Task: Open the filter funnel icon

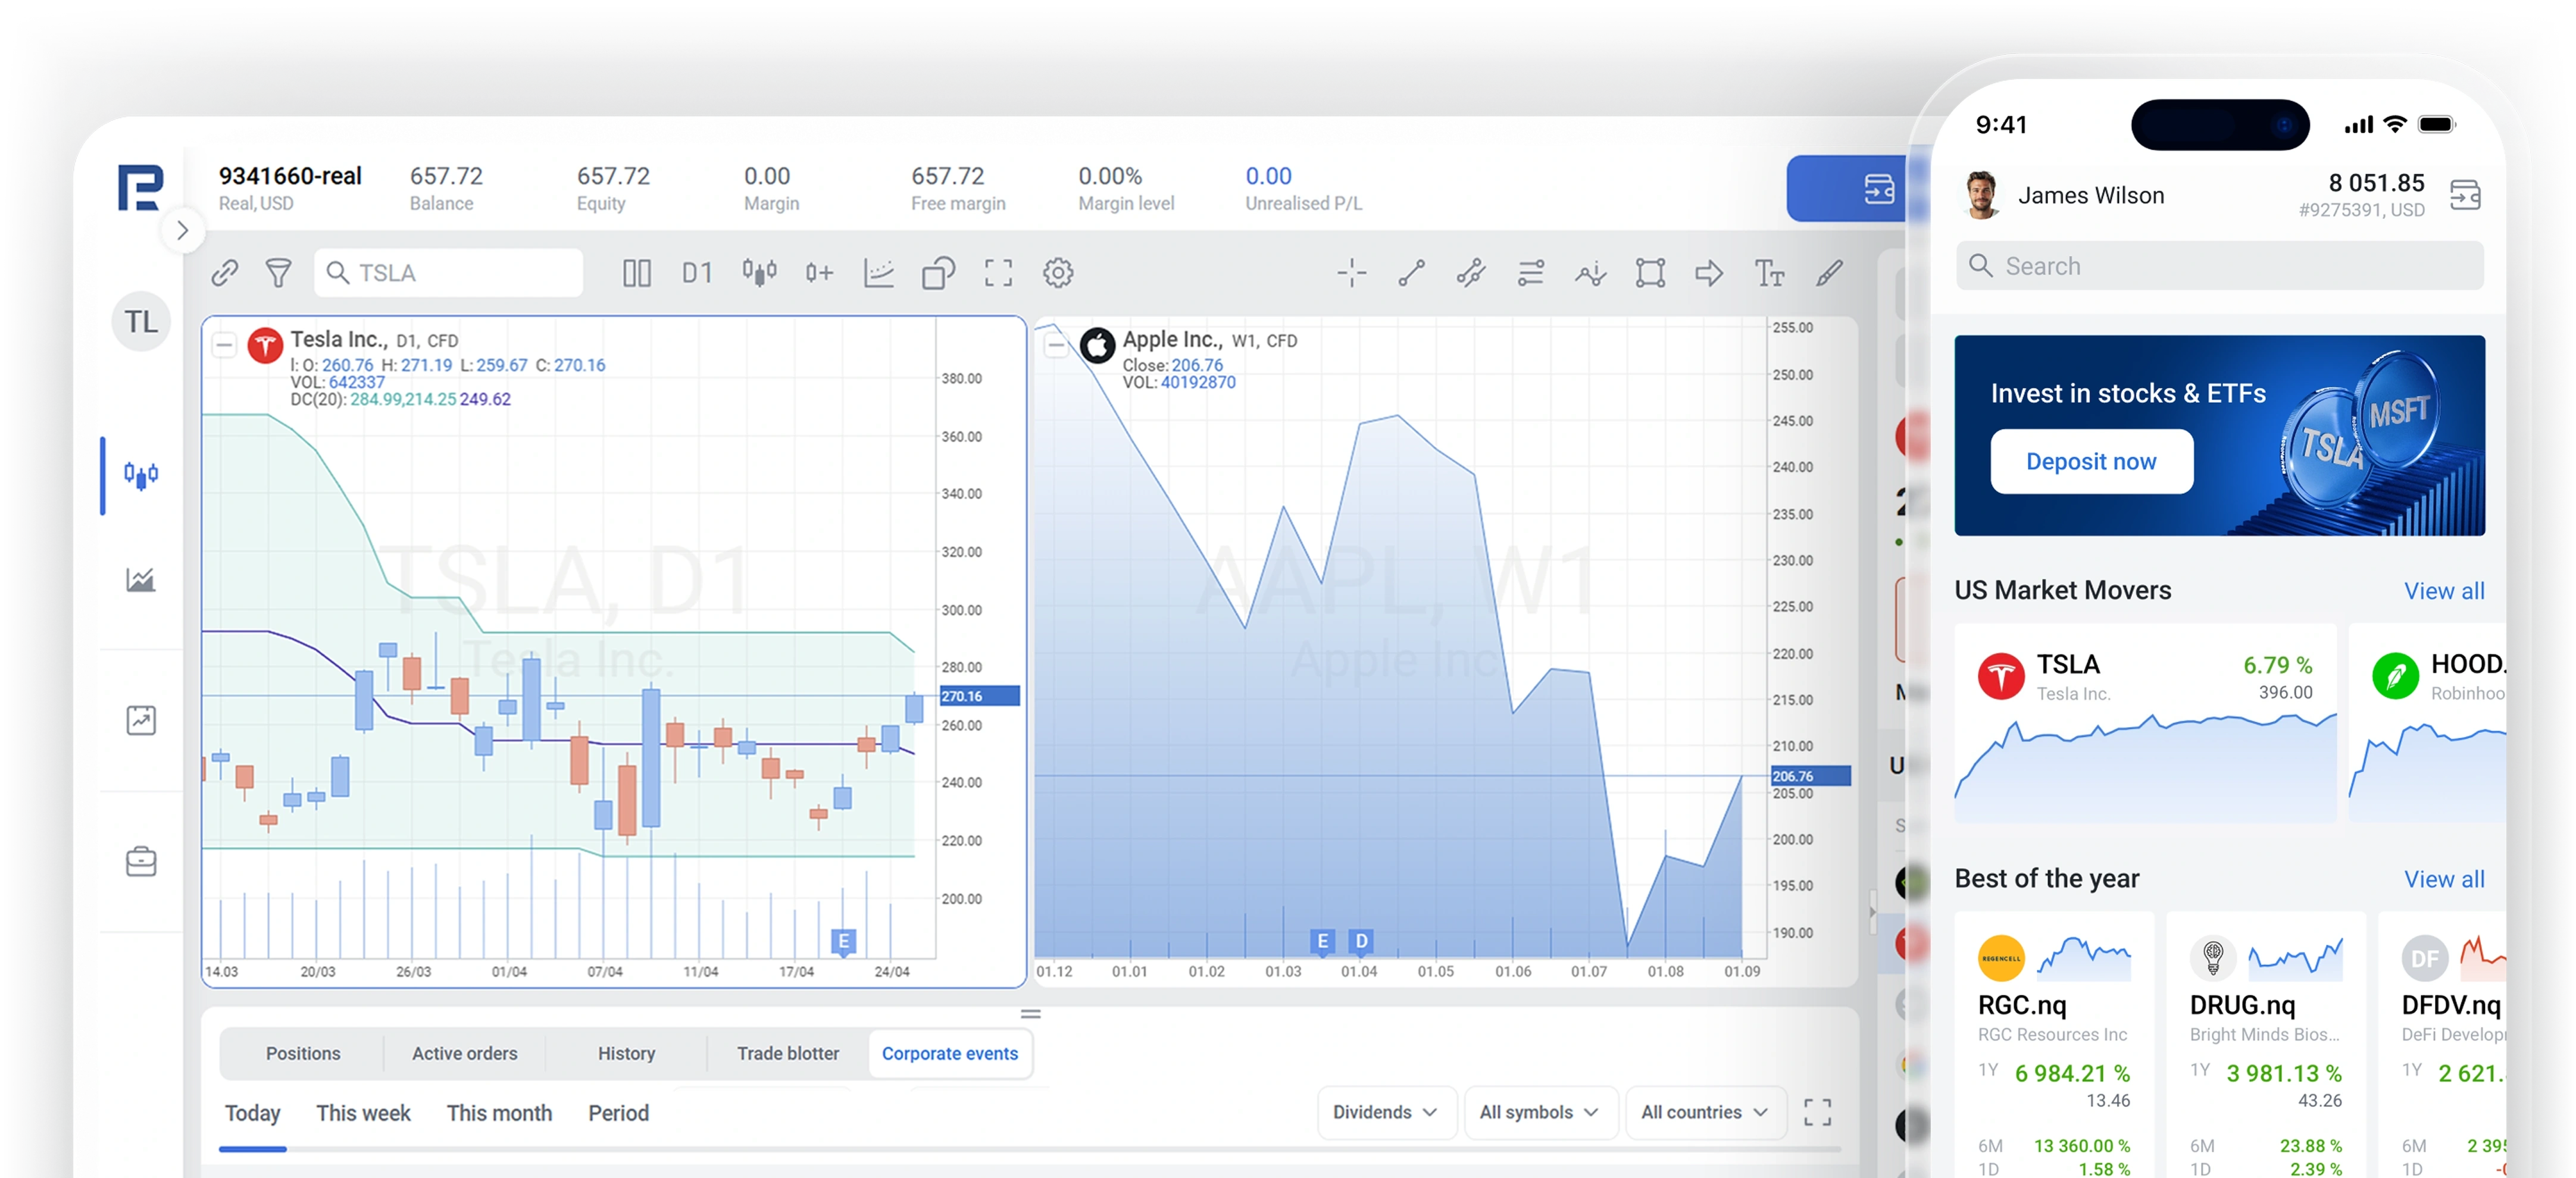Action: click(279, 273)
